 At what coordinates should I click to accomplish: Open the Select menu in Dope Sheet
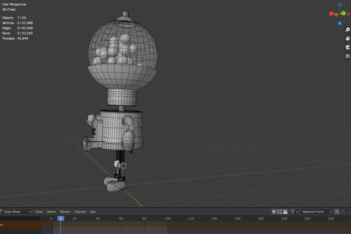tap(51, 212)
